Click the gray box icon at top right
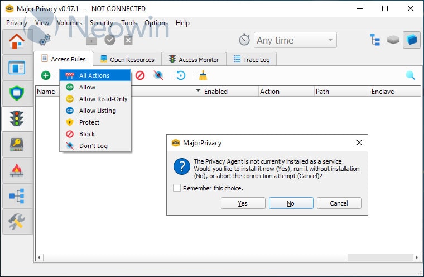Image resolution: width=424 pixels, height=277 pixels. pyautogui.click(x=393, y=40)
